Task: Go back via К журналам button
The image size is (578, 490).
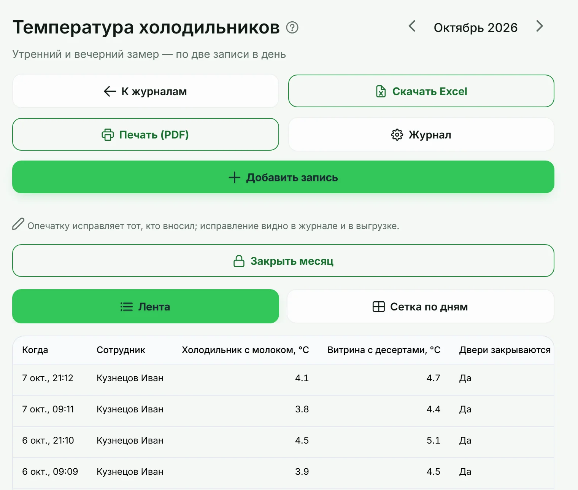Action: coord(146,91)
